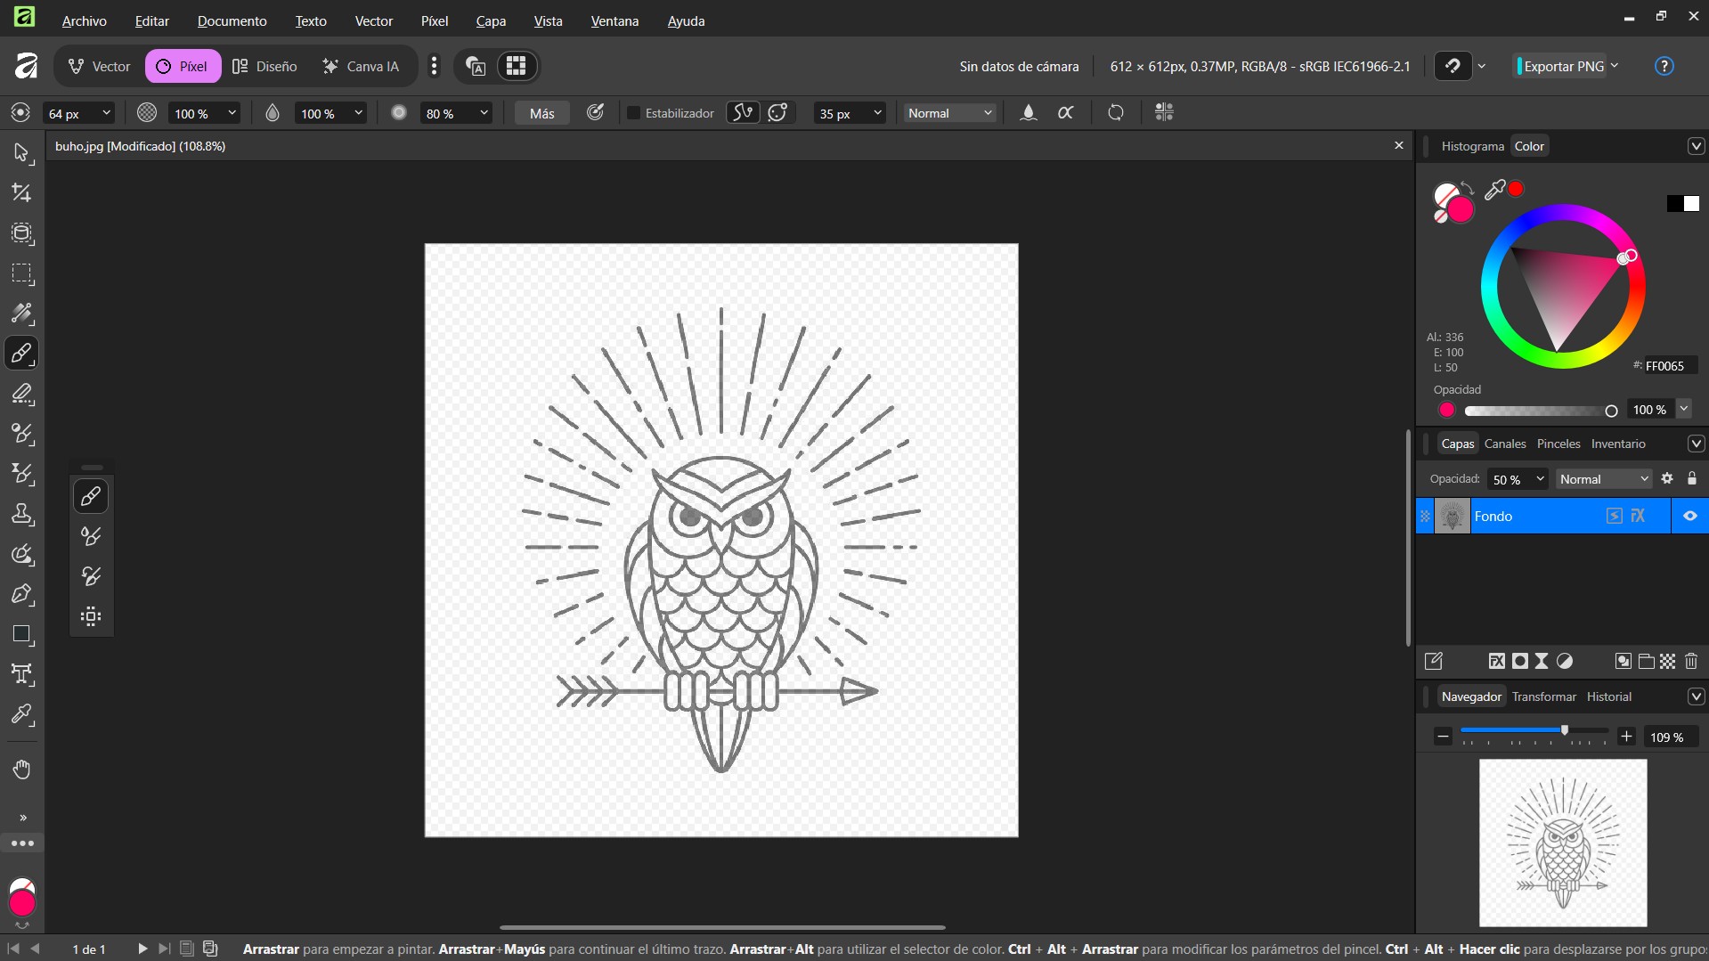1709x961 pixels.
Task: Select the Selection Brush tool
Action: (x=21, y=233)
